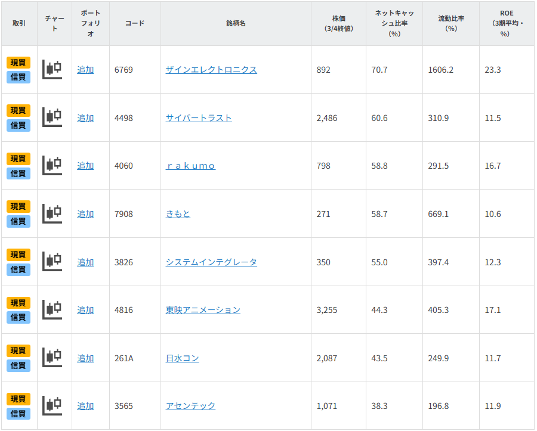The width and height of the screenshot is (537, 431).
Task: Open chart icon for ザインエレクトロニクス
Action: (53, 70)
